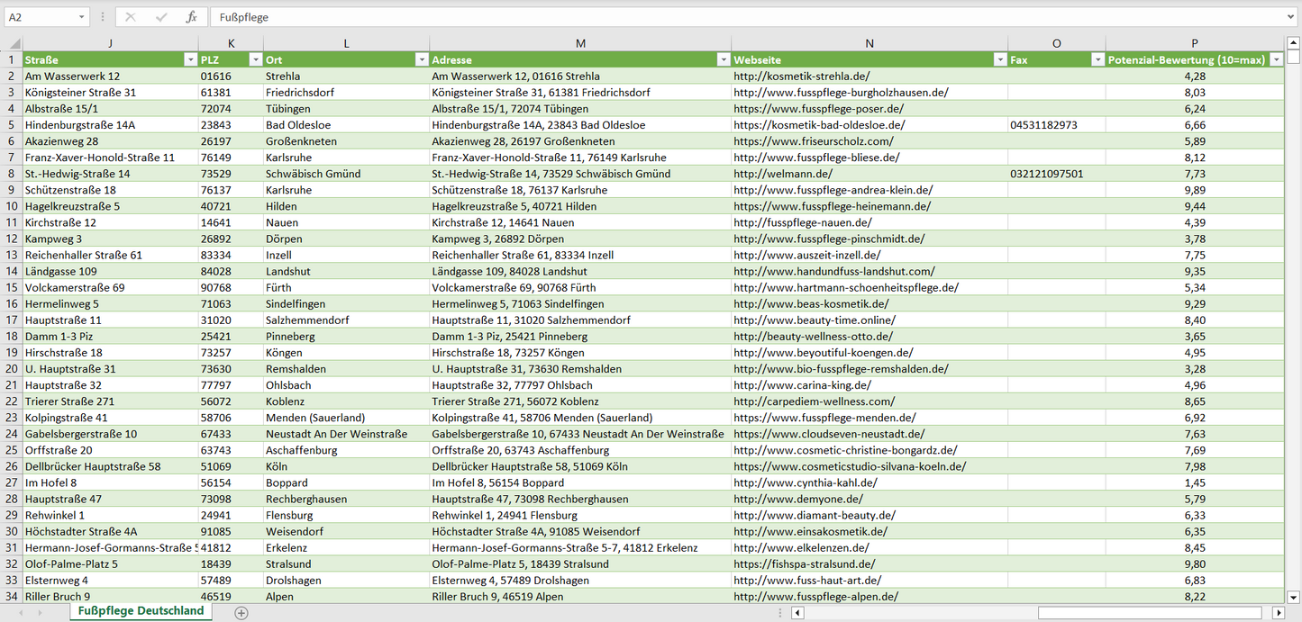Click horizontal scrollbar left arrow
Screen dimensions: 1302x622
pyautogui.click(x=797, y=613)
